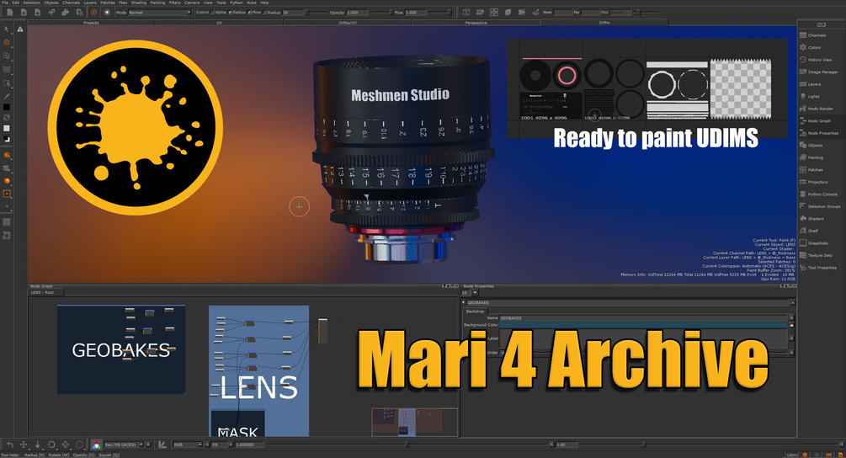The width and height of the screenshot is (846, 458).
Task: Click the undo arrow in the bottom toolbar
Action: [x=10, y=445]
